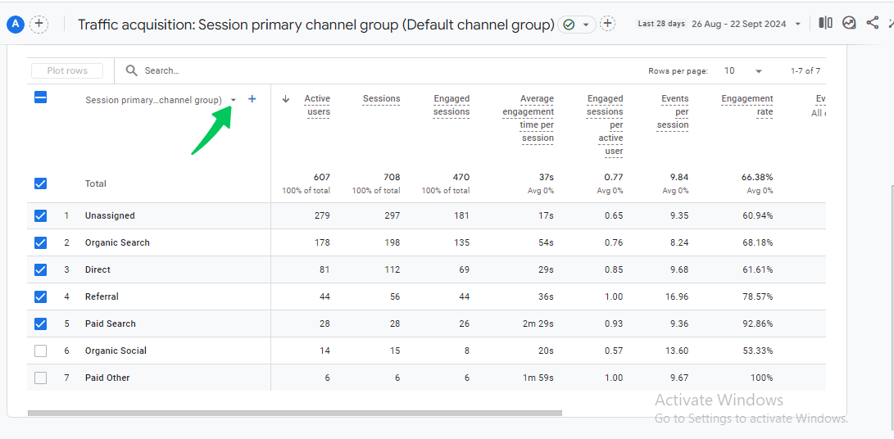Open the insights icon in the header
This screenshot has width=894, height=439.
coord(849,23)
